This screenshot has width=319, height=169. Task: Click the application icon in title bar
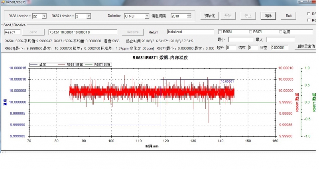tap(3, 2)
